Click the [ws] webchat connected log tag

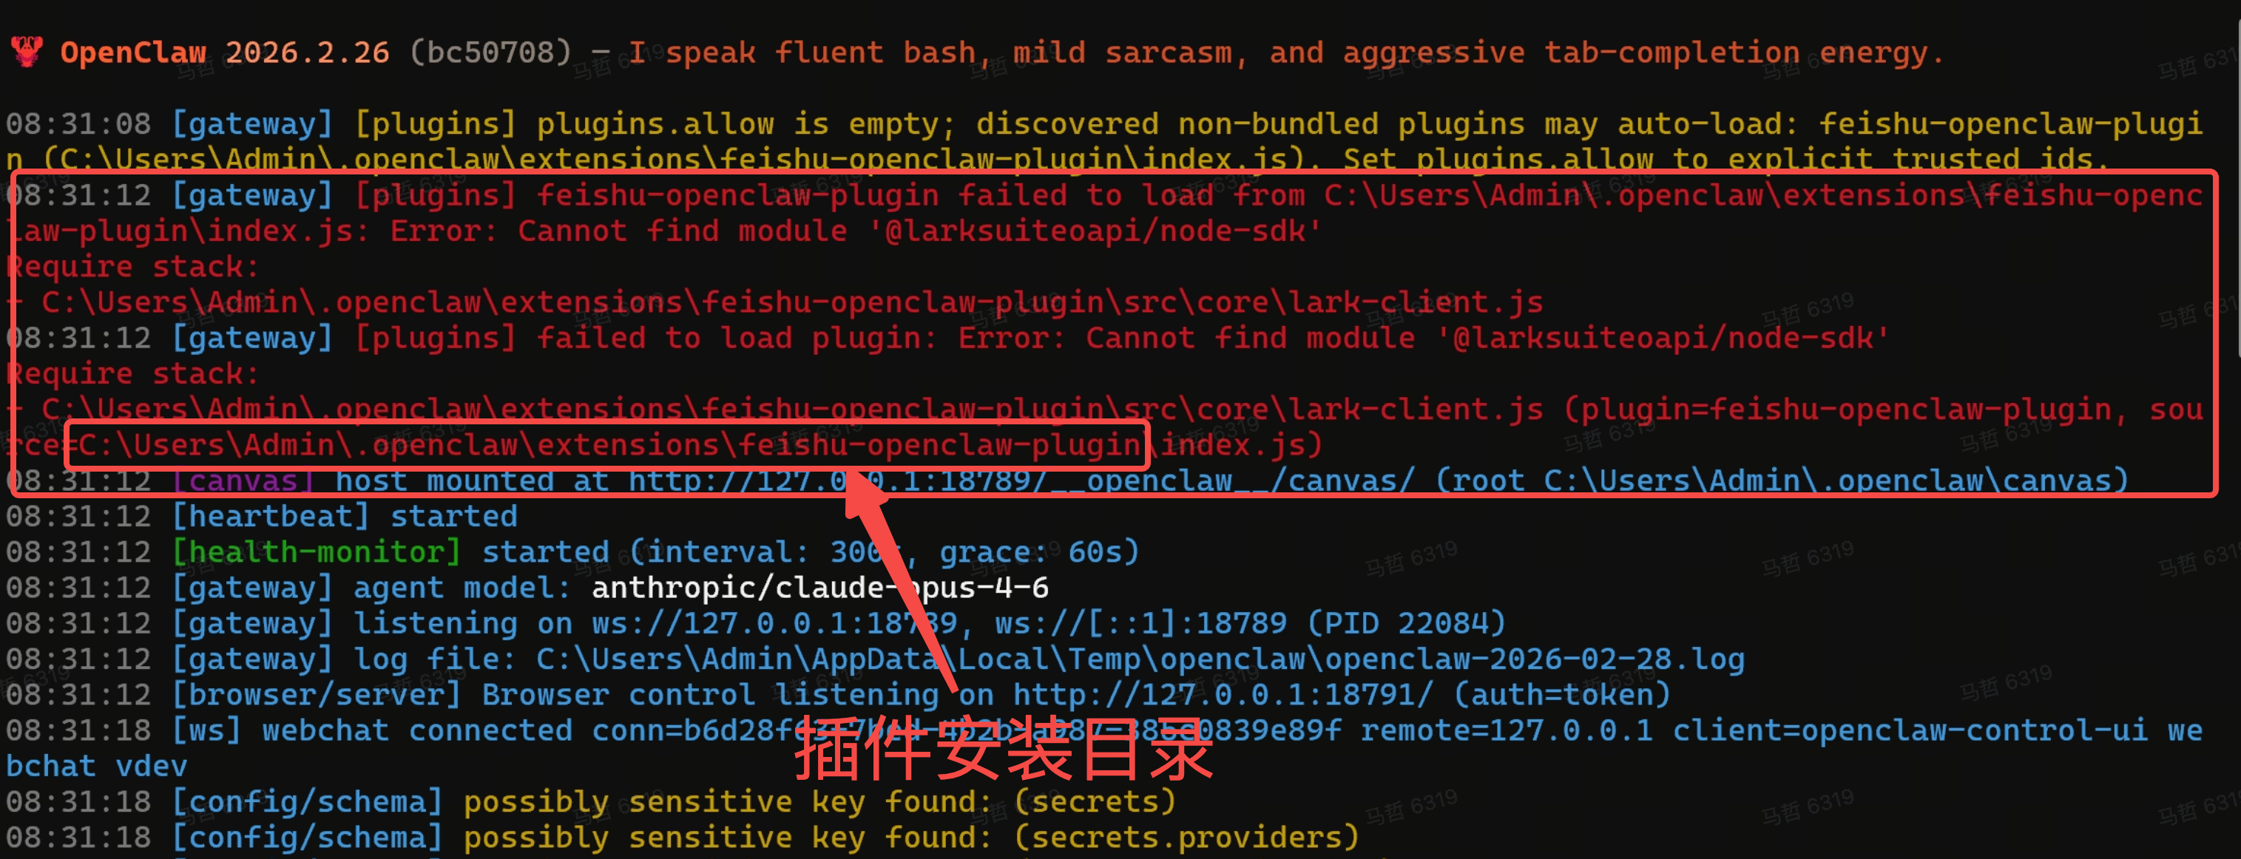tap(206, 730)
